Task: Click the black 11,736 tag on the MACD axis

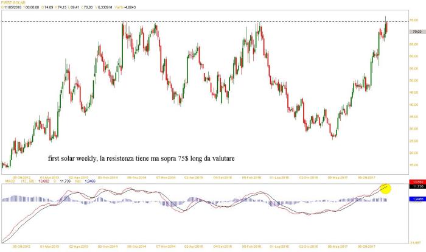Action: 417,186
